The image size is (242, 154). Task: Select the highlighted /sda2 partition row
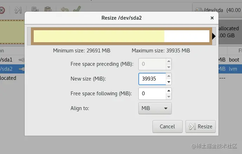(12, 69)
